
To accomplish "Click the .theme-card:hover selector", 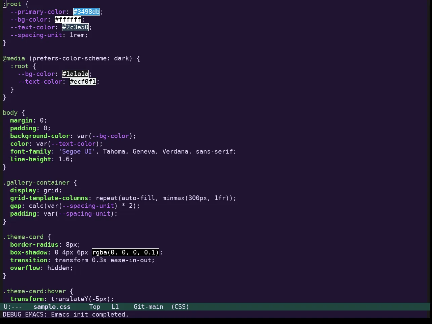I will 34,291.
